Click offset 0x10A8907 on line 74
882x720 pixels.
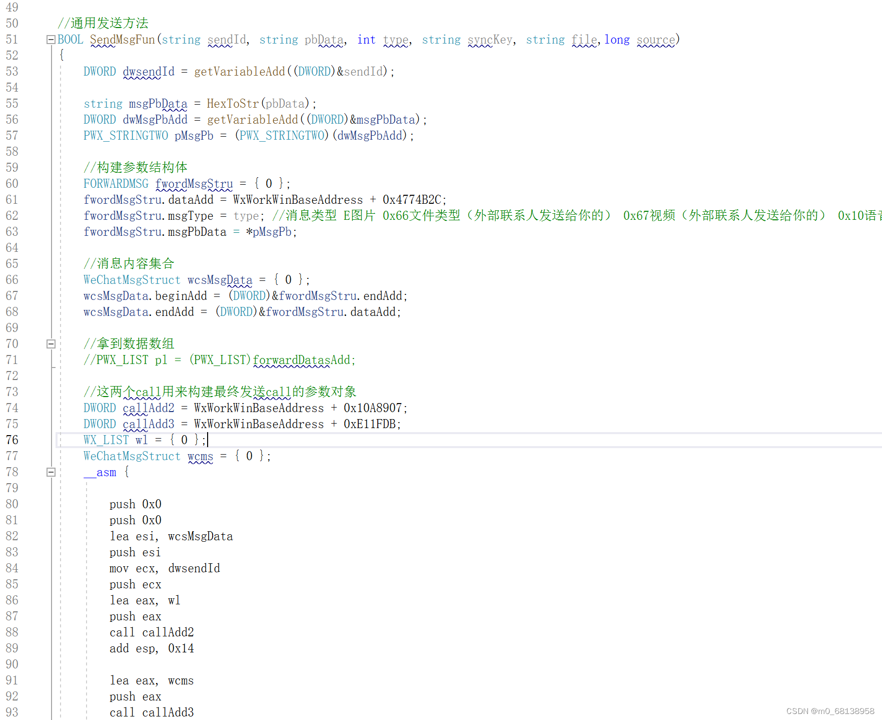coord(373,408)
